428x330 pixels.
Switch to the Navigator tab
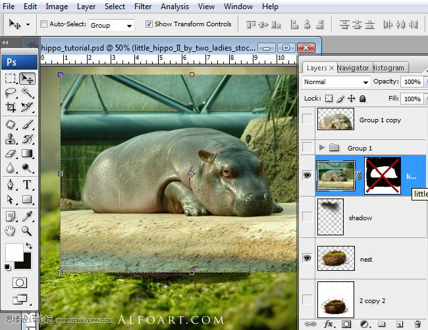click(353, 68)
